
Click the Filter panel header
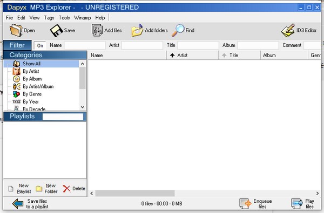coord(17,45)
